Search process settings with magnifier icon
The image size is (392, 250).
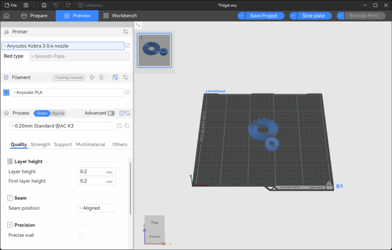coord(127,126)
